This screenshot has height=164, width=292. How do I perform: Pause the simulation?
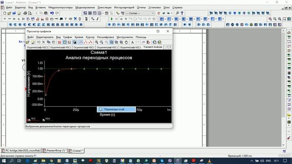(116, 19)
